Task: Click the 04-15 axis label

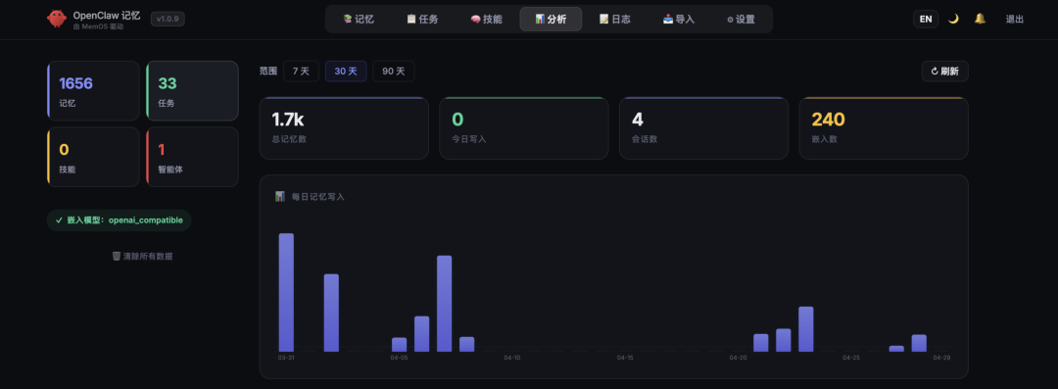Action: 625,358
